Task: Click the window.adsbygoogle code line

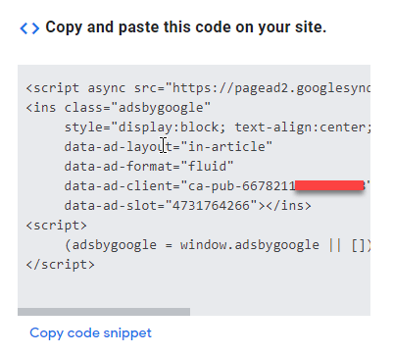Action: [x=218, y=245]
